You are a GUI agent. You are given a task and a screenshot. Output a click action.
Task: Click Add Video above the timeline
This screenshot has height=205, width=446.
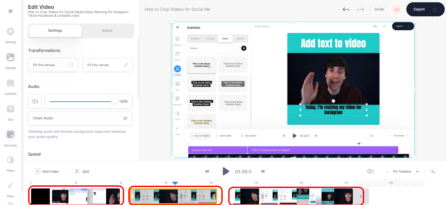click(x=47, y=171)
